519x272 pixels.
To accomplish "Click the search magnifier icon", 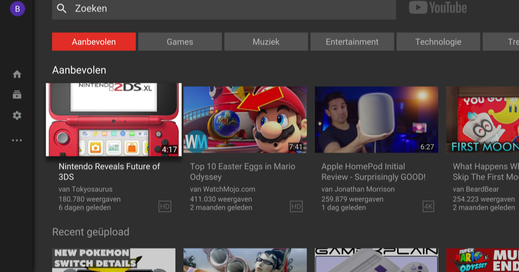I will coord(62,8).
